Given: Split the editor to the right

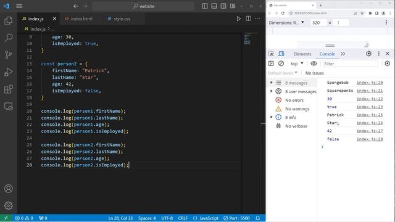Looking at the screenshot, I should pos(248,18).
